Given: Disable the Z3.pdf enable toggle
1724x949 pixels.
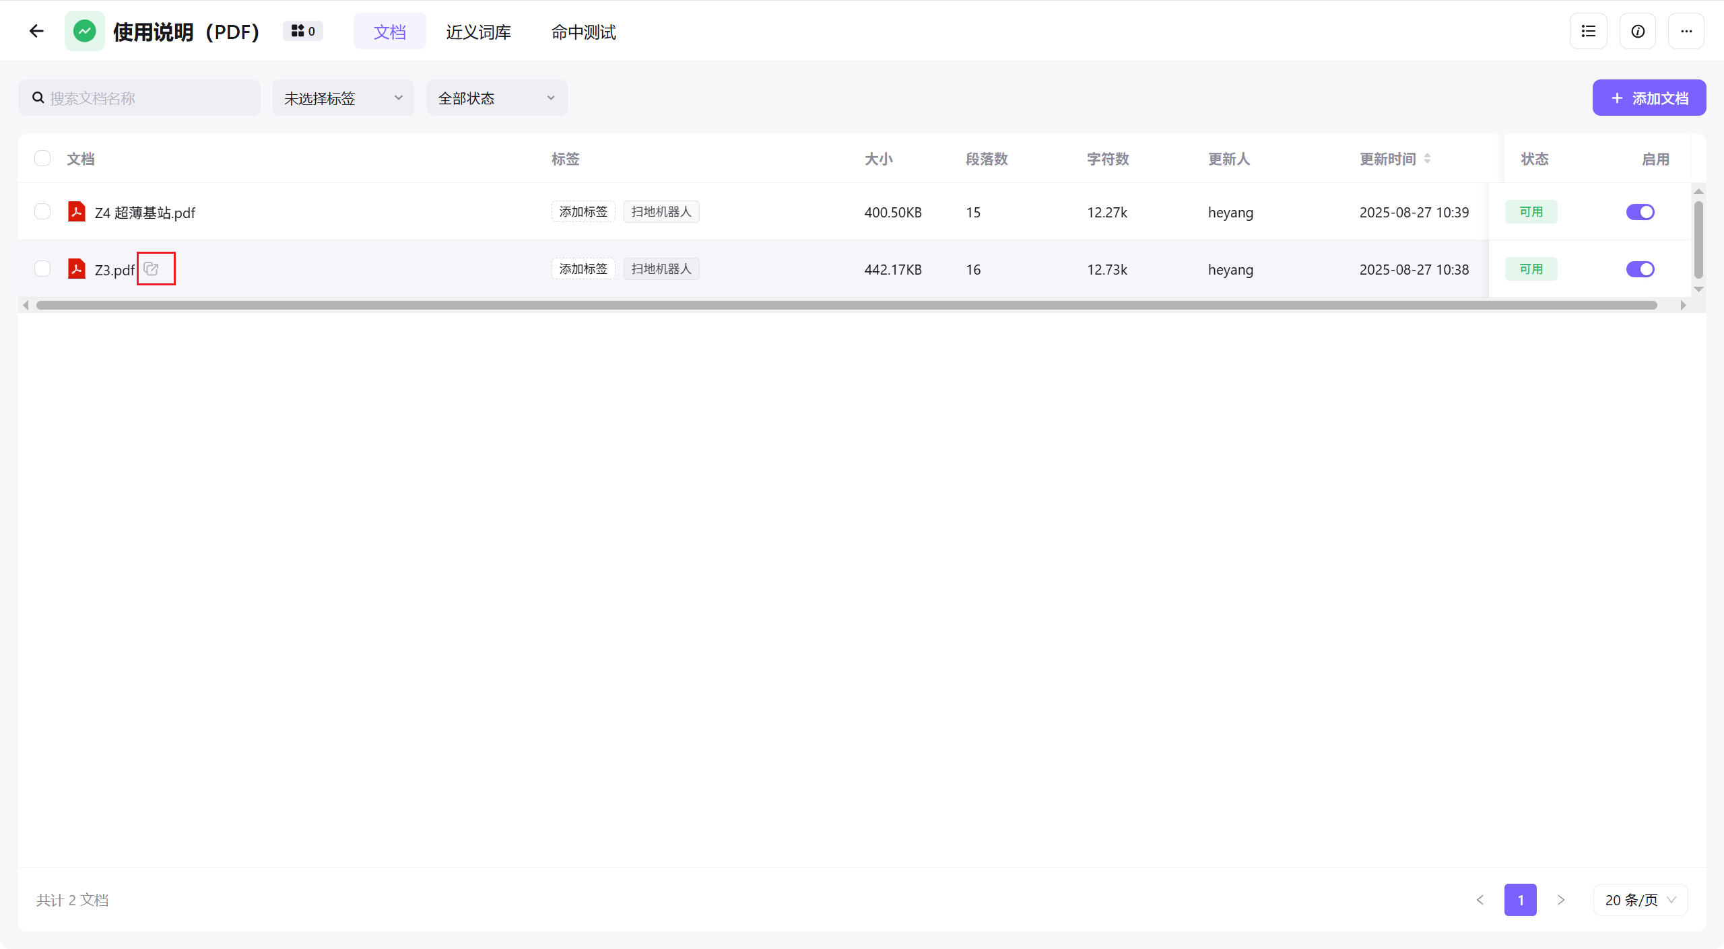Looking at the screenshot, I should pyautogui.click(x=1640, y=269).
